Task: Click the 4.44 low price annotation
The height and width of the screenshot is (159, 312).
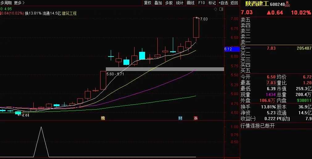Action: 26,115
